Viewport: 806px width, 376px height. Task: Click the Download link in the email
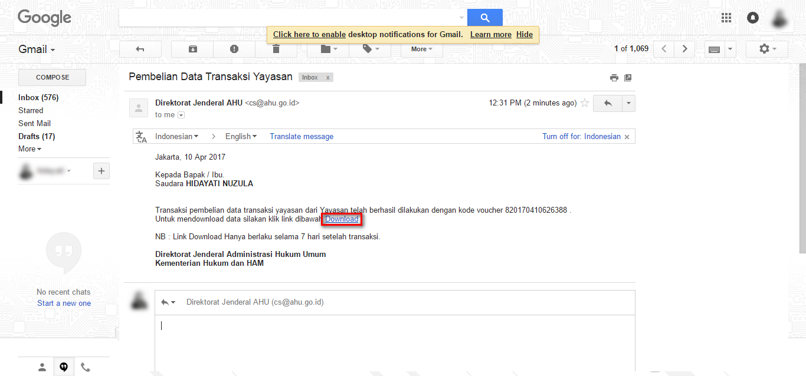click(x=342, y=219)
